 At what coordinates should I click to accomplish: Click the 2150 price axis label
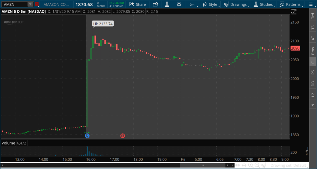click(295, 22)
